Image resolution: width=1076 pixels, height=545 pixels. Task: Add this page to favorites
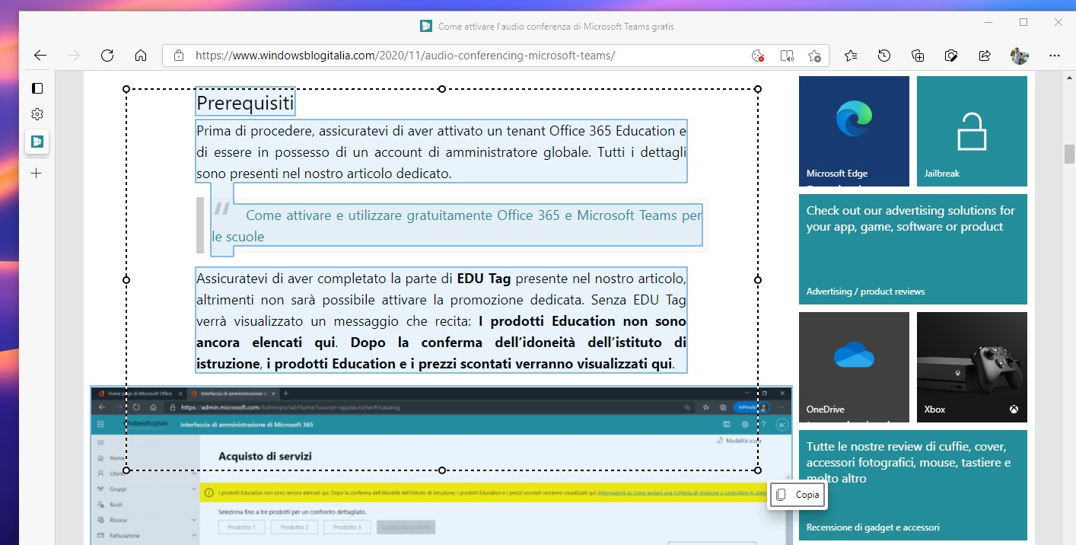(814, 56)
